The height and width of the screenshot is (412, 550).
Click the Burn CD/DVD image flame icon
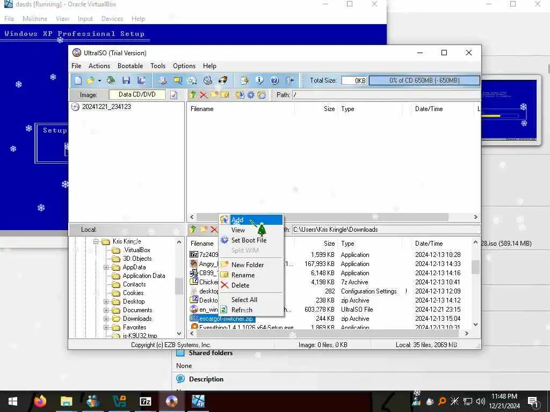click(x=223, y=80)
